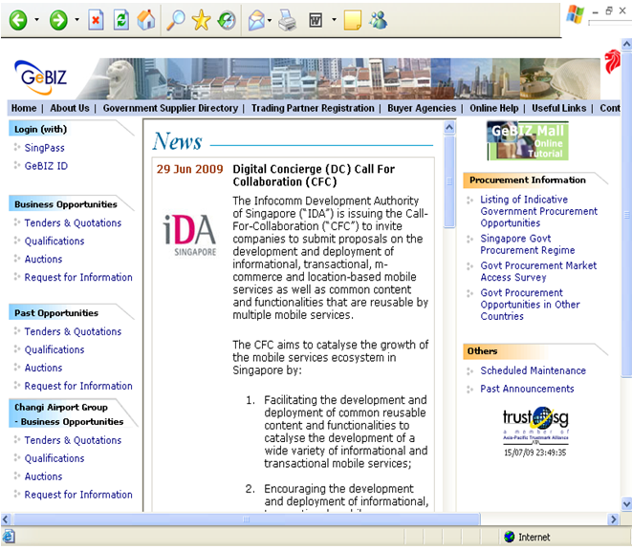Click the IDA Singapore logo

[189, 235]
